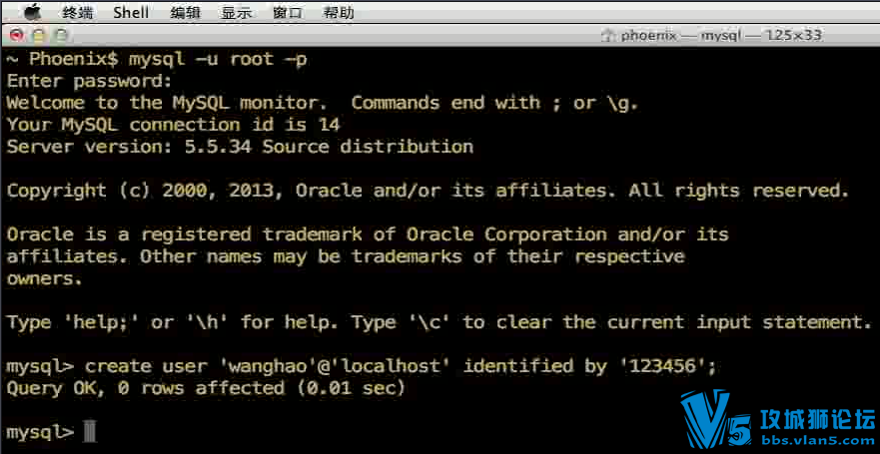Open the 终端 menu
Screen dimensions: 880x454
pos(77,12)
